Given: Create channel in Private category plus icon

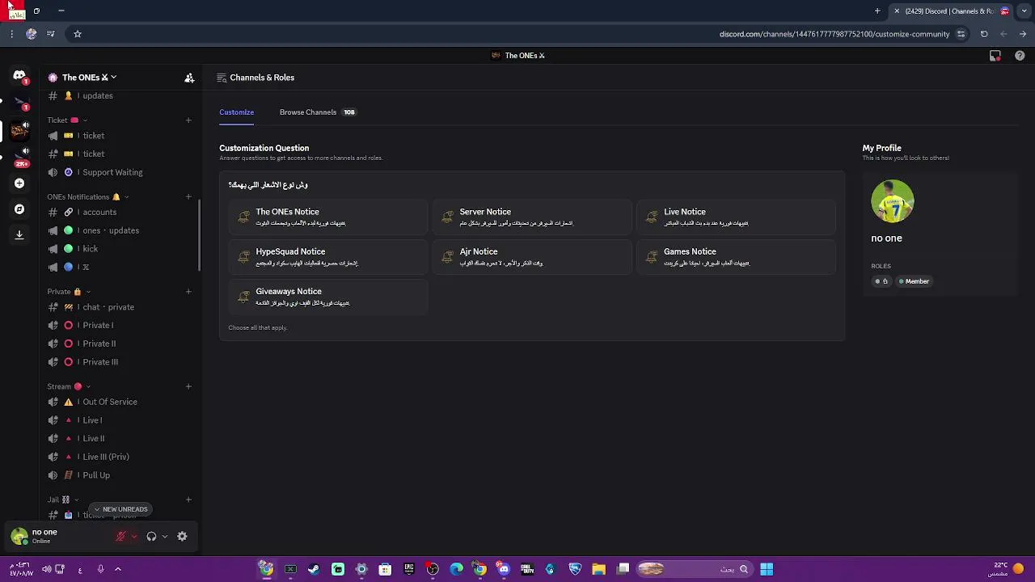Looking at the screenshot, I should pos(188,291).
